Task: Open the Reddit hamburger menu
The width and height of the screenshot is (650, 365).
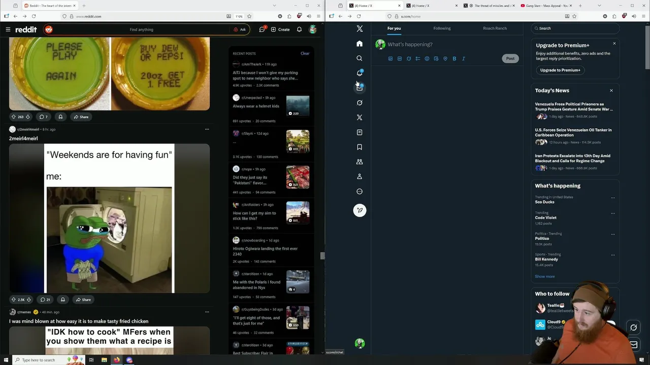Action: point(8,29)
